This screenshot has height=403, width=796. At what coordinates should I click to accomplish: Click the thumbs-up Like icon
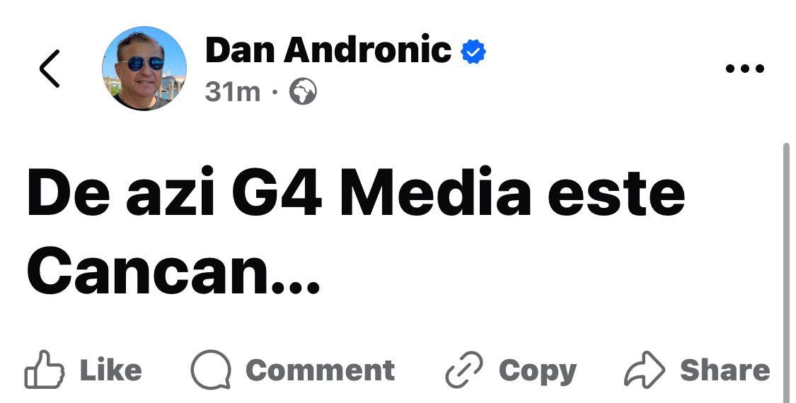click(44, 370)
